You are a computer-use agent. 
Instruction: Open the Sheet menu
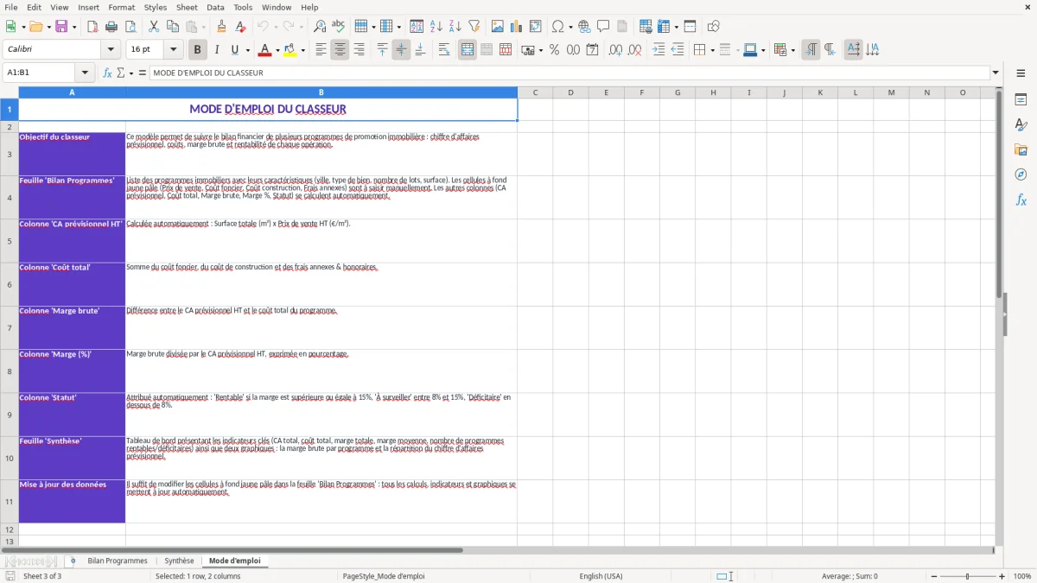(187, 7)
